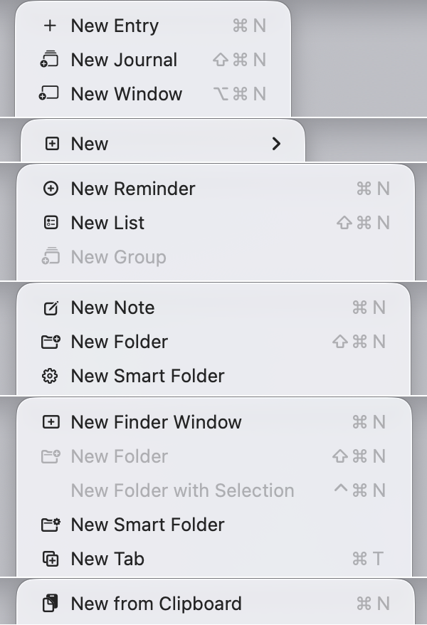
Task: Open the New submenu item
Action: pyautogui.click(x=90, y=144)
